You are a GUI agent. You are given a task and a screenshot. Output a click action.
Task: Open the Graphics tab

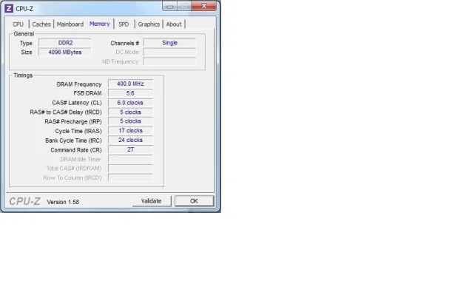click(149, 24)
